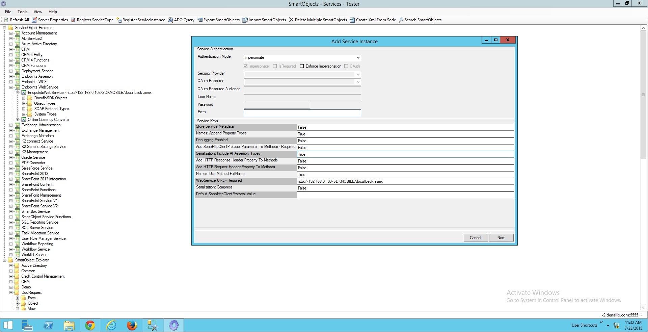Toggle the IsRequired checkbox
The width and height of the screenshot is (648, 332).
[275, 66]
